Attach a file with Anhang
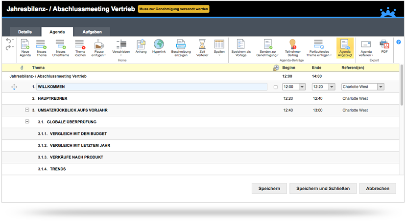Image resolution: width=406 pixels, height=222 pixels. [141, 46]
